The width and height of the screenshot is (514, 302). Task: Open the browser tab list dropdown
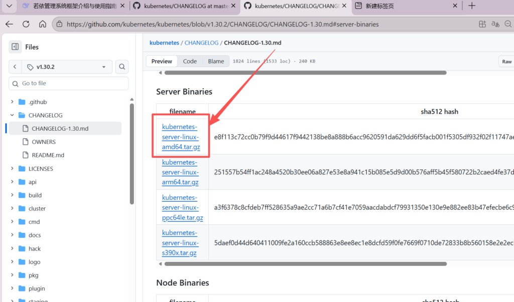(x=9, y=6)
